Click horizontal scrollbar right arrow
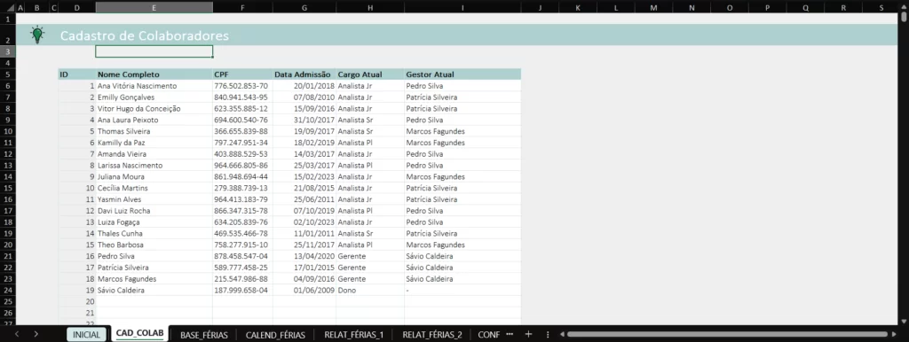Screen dimensions: 909x342 point(895,334)
